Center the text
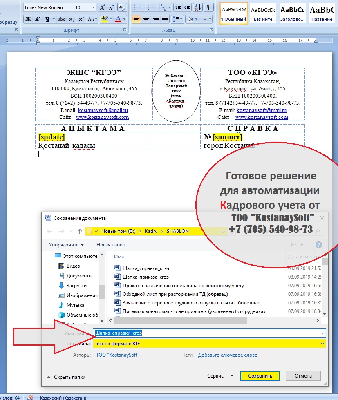Screen dimensions: 338x400 (146, 19)
